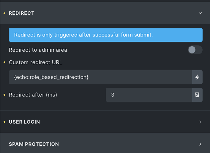Click the CSS variable icon beside Redirect after
The width and height of the screenshot is (210, 153).
(197, 95)
